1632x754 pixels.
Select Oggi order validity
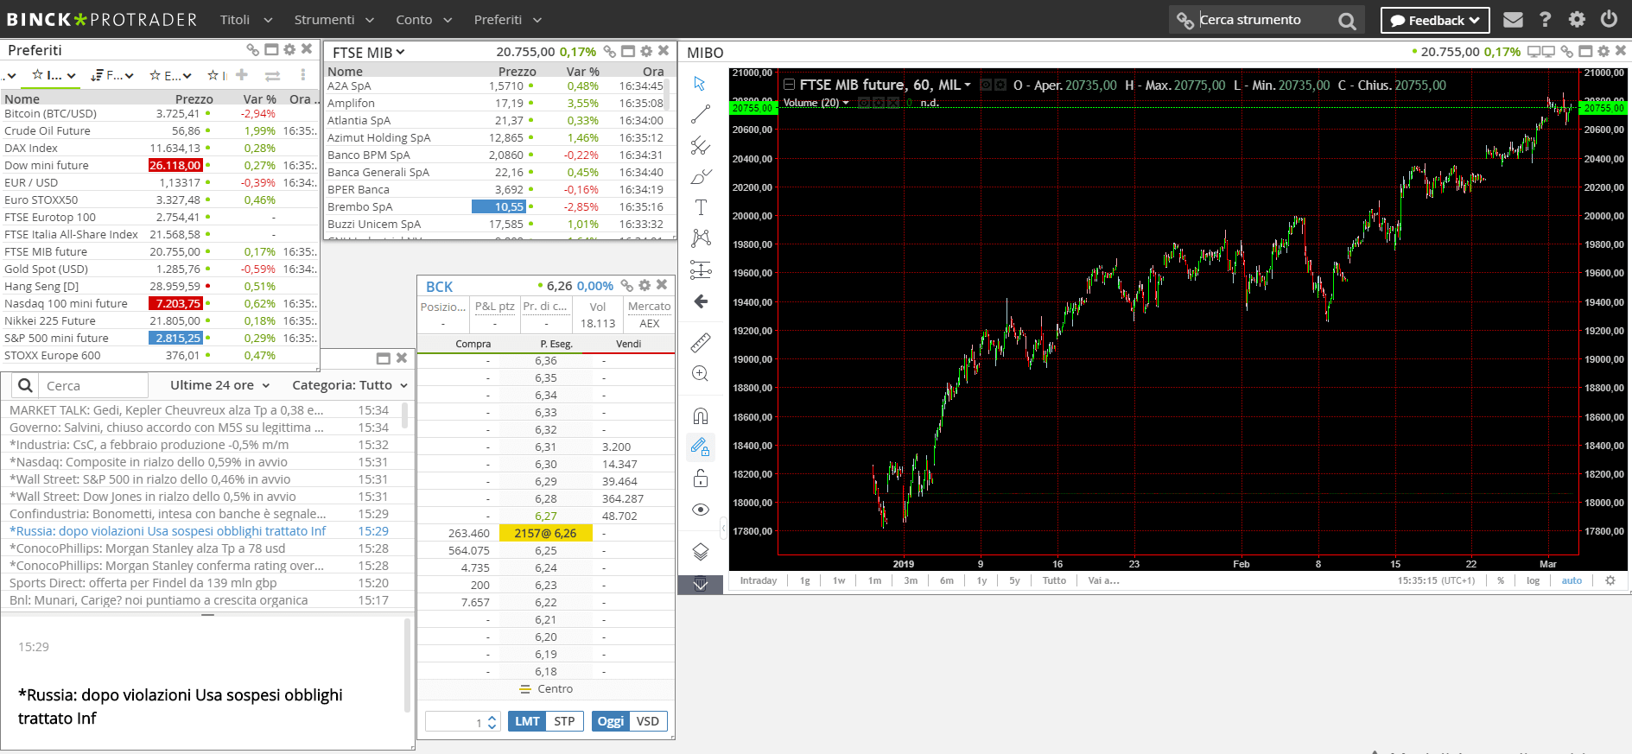[611, 721]
